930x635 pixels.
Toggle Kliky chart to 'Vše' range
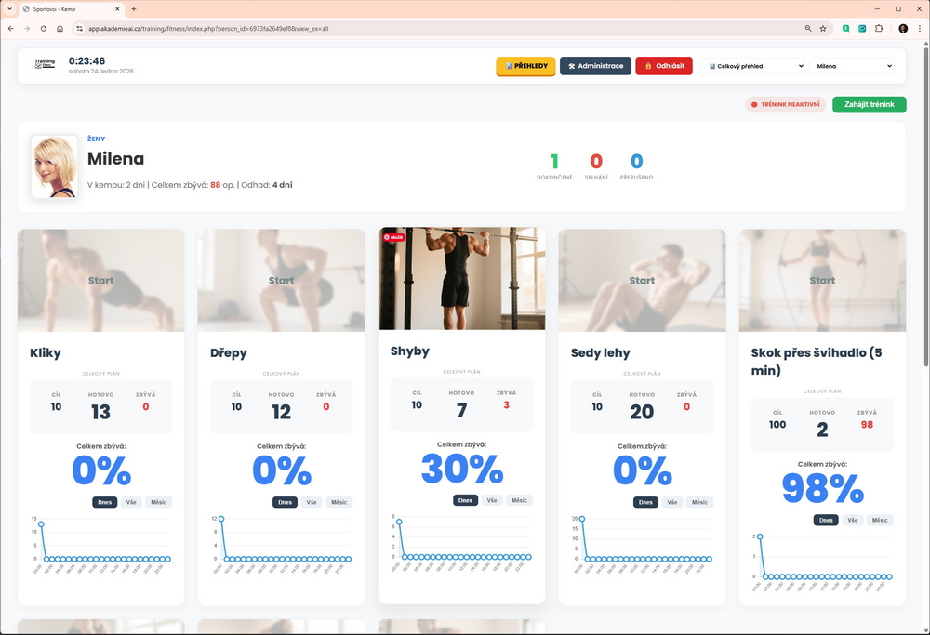pyautogui.click(x=131, y=502)
